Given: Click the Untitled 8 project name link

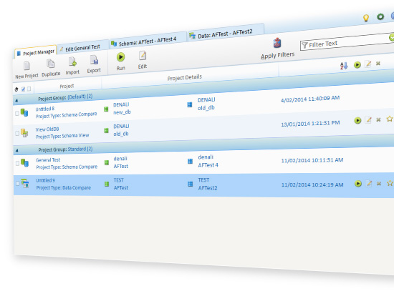Looking at the screenshot, I should pyautogui.click(x=44, y=109).
